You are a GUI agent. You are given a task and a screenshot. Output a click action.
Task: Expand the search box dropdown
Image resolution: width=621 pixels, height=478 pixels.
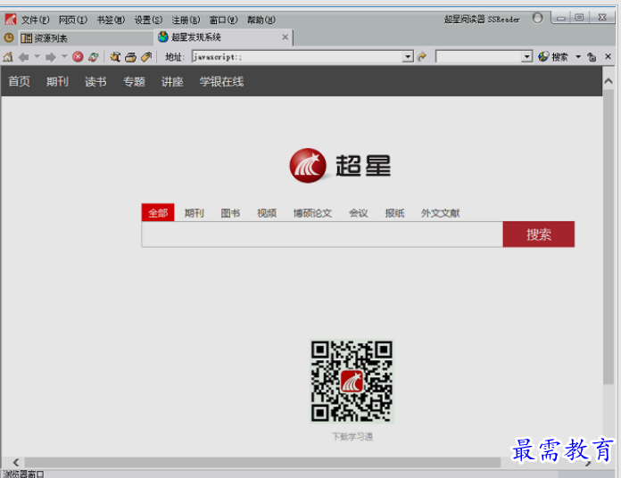pos(526,57)
